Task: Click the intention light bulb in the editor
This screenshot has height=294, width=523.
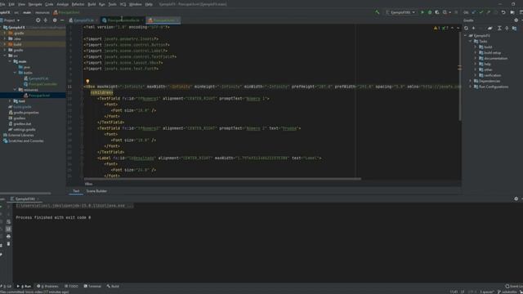Action: tap(87, 81)
